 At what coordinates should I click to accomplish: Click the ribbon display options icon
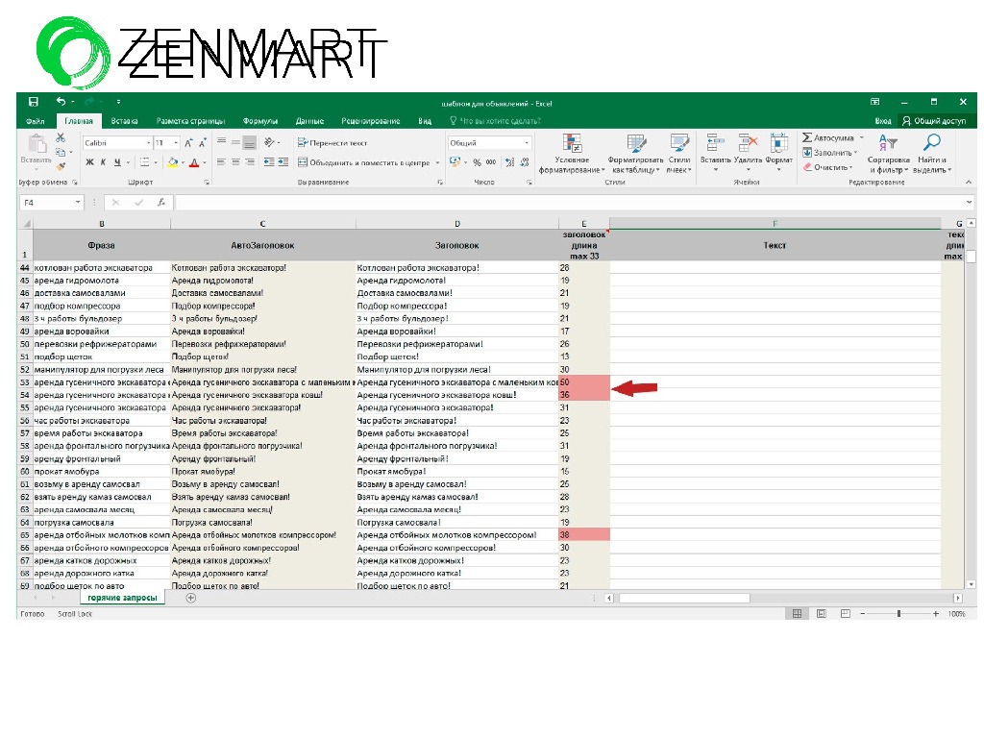point(874,102)
